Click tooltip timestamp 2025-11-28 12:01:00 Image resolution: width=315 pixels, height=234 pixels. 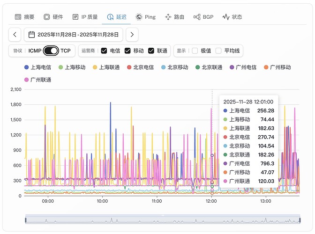pos(248,102)
